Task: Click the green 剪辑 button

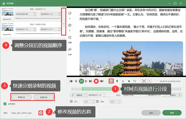Action: click(x=172, y=113)
